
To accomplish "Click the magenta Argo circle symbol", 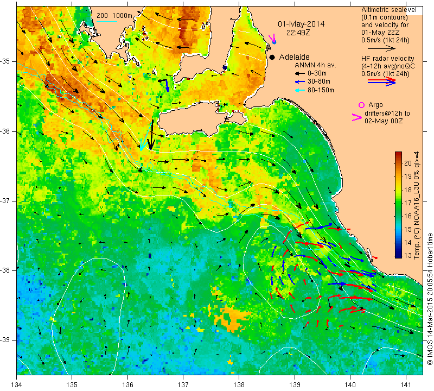I will pyautogui.click(x=361, y=105).
